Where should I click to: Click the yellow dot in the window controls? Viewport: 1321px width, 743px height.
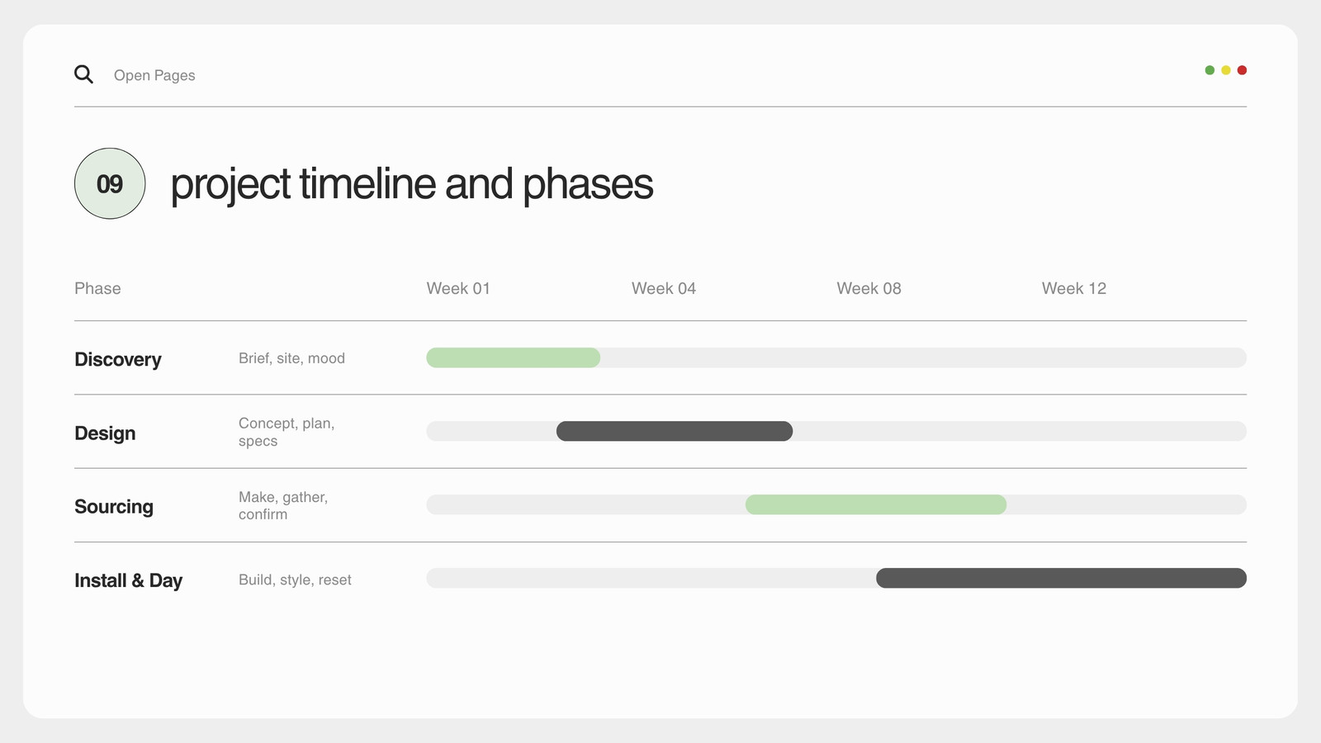pyautogui.click(x=1226, y=70)
